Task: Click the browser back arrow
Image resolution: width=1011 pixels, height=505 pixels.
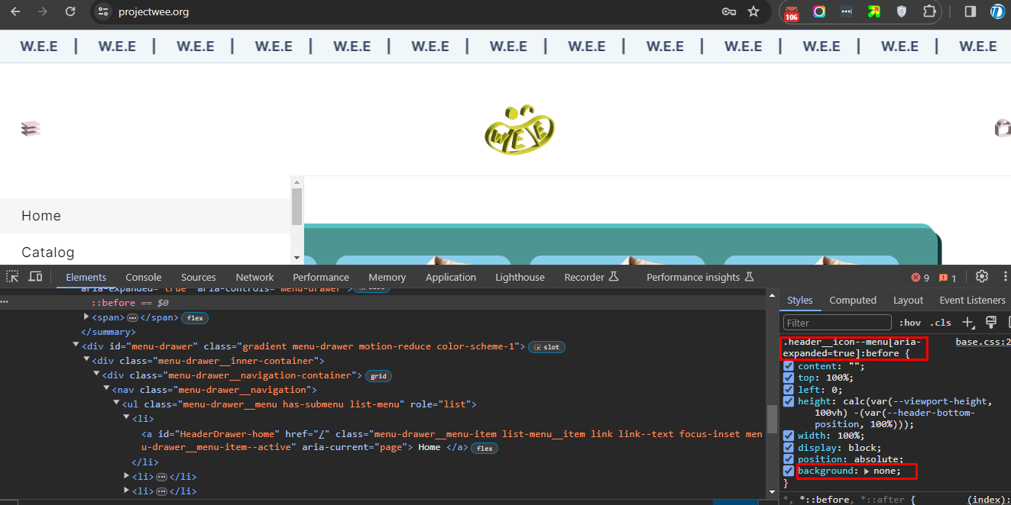Action: (x=15, y=11)
